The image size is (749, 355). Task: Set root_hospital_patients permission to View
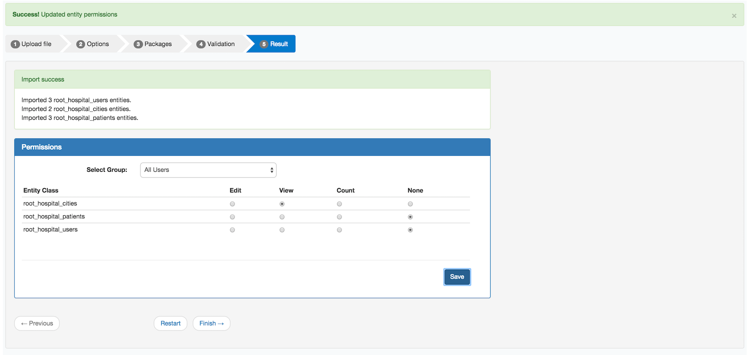click(282, 217)
